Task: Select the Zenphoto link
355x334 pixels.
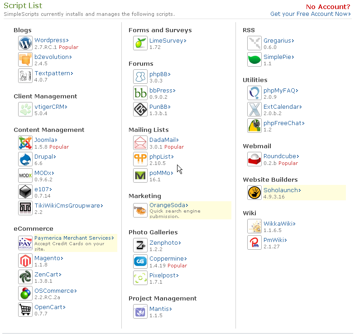Action: coord(165,243)
